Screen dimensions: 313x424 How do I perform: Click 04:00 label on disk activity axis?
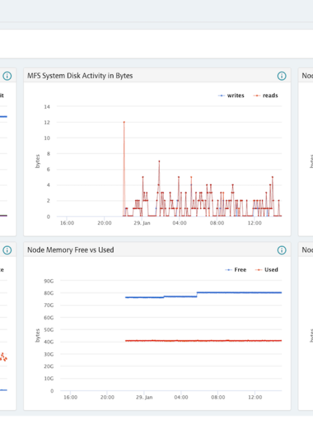point(179,223)
